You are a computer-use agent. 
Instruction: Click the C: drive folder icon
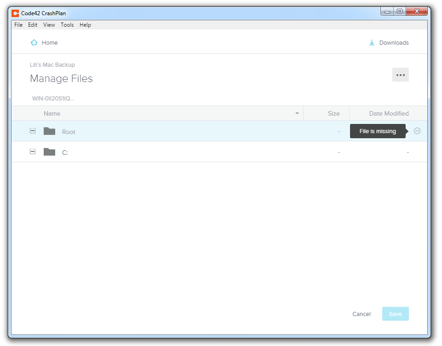click(49, 152)
